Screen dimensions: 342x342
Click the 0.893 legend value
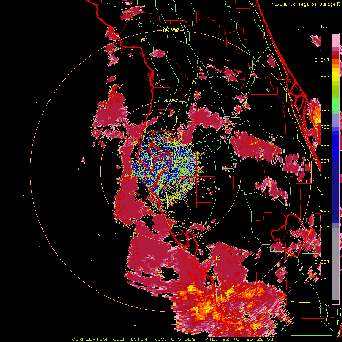[x=322, y=76]
